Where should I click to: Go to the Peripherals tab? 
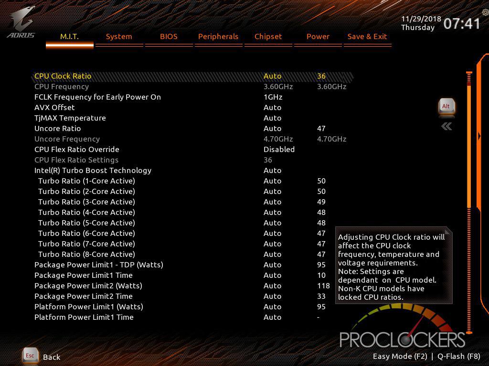click(218, 37)
